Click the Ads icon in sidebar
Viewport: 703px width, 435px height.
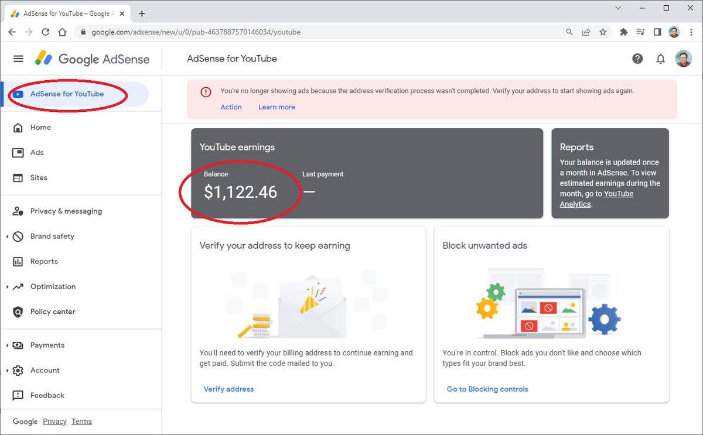point(18,153)
